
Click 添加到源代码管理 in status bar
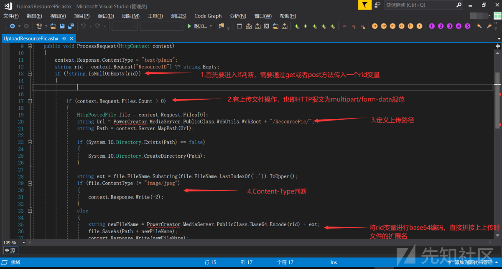coord(473,262)
